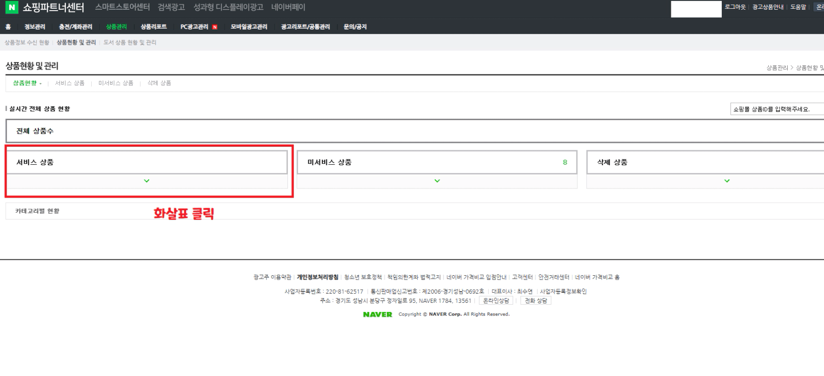Viewport: 824px width, 376px height.
Task: Click the 카테고리별 현황 heading
Action: coord(37,211)
